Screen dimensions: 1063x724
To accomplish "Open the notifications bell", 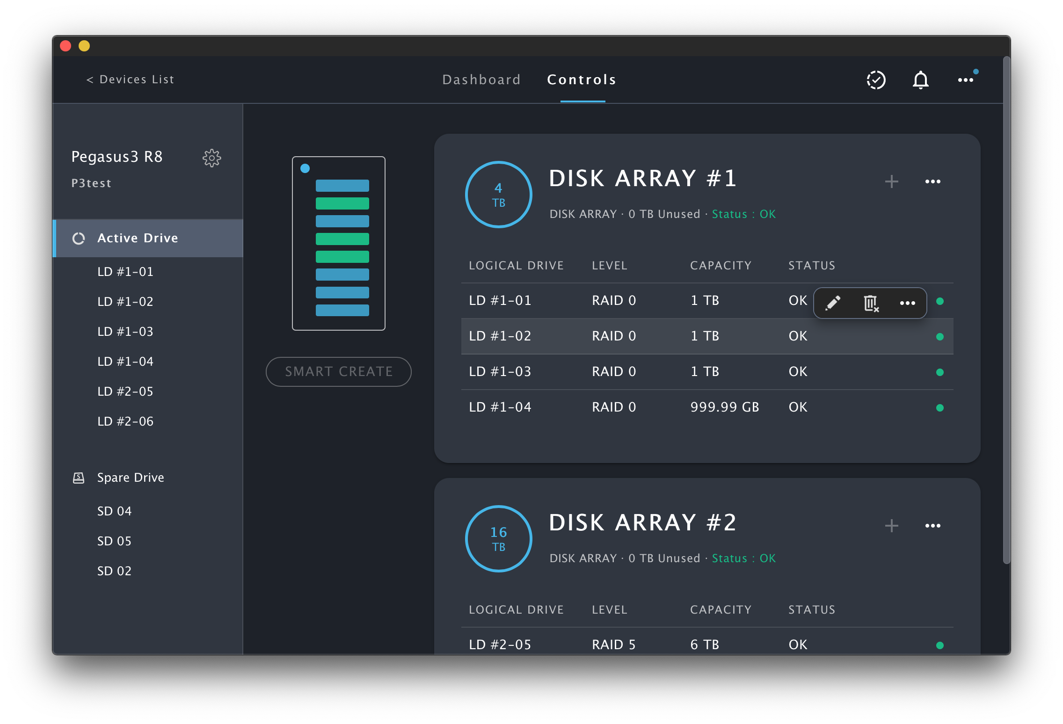I will 920,80.
